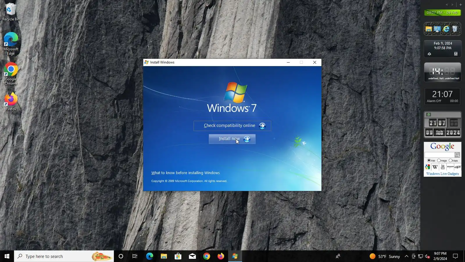The width and height of the screenshot is (465, 262).
Task: Open Internet Explorer in launcher gadget
Action: pyautogui.click(x=446, y=29)
